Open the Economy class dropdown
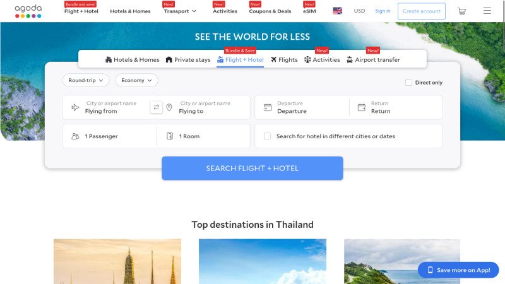The image size is (505, 284). tap(136, 80)
